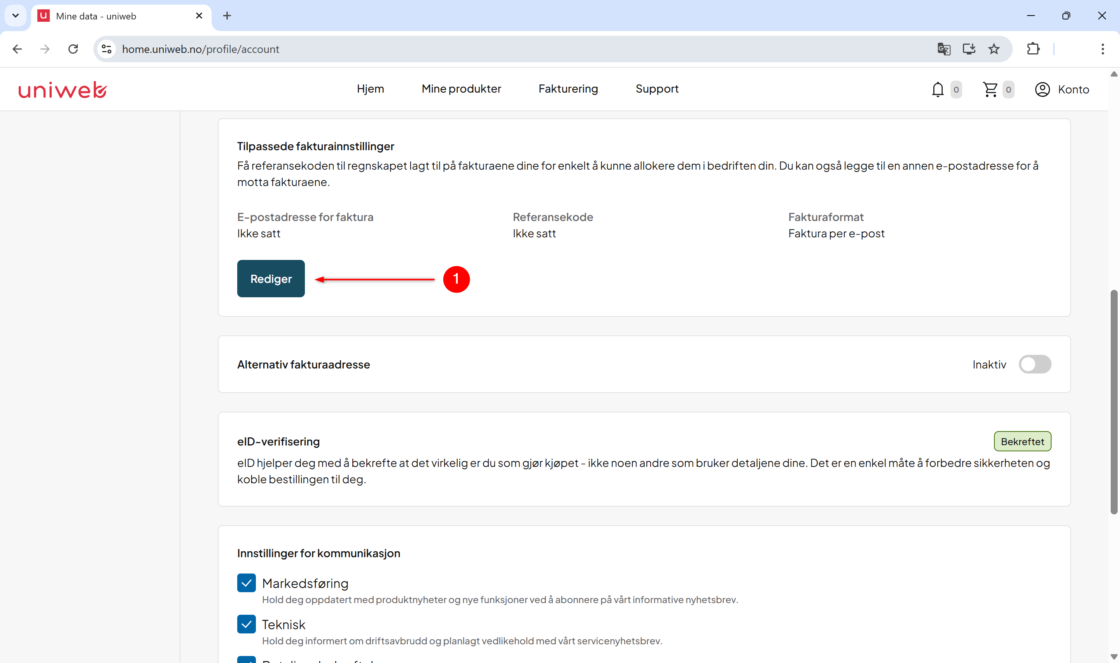Open the notifications bell

(x=938, y=89)
